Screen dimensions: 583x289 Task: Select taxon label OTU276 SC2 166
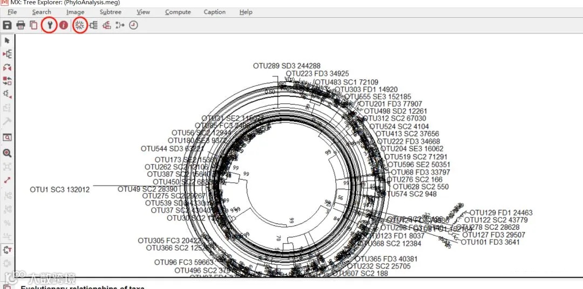pyautogui.click(x=415, y=180)
